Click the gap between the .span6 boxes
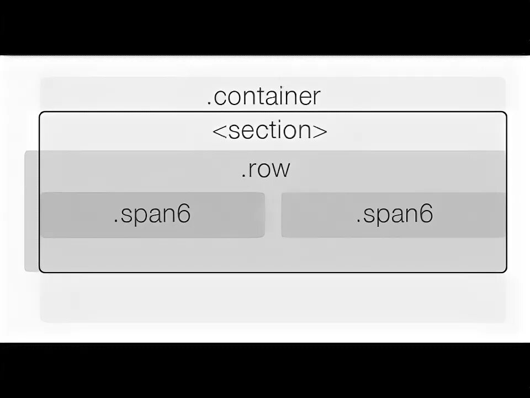This screenshot has width=530, height=398. point(273,216)
